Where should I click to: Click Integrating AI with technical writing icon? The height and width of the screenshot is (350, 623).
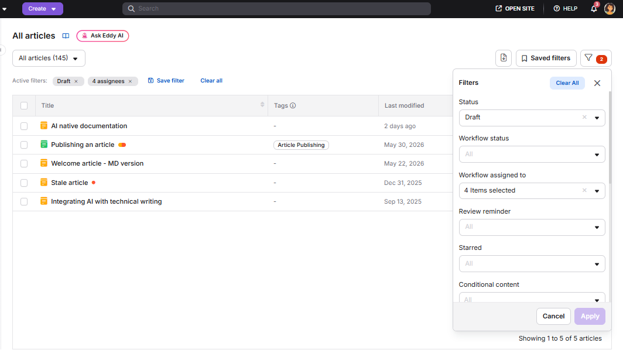pyautogui.click(x=44, y=201)
